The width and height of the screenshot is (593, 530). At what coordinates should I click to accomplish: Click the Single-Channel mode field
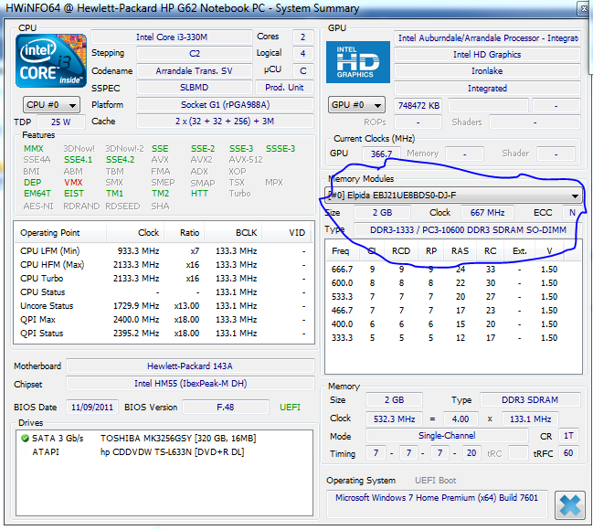point(447,436)
